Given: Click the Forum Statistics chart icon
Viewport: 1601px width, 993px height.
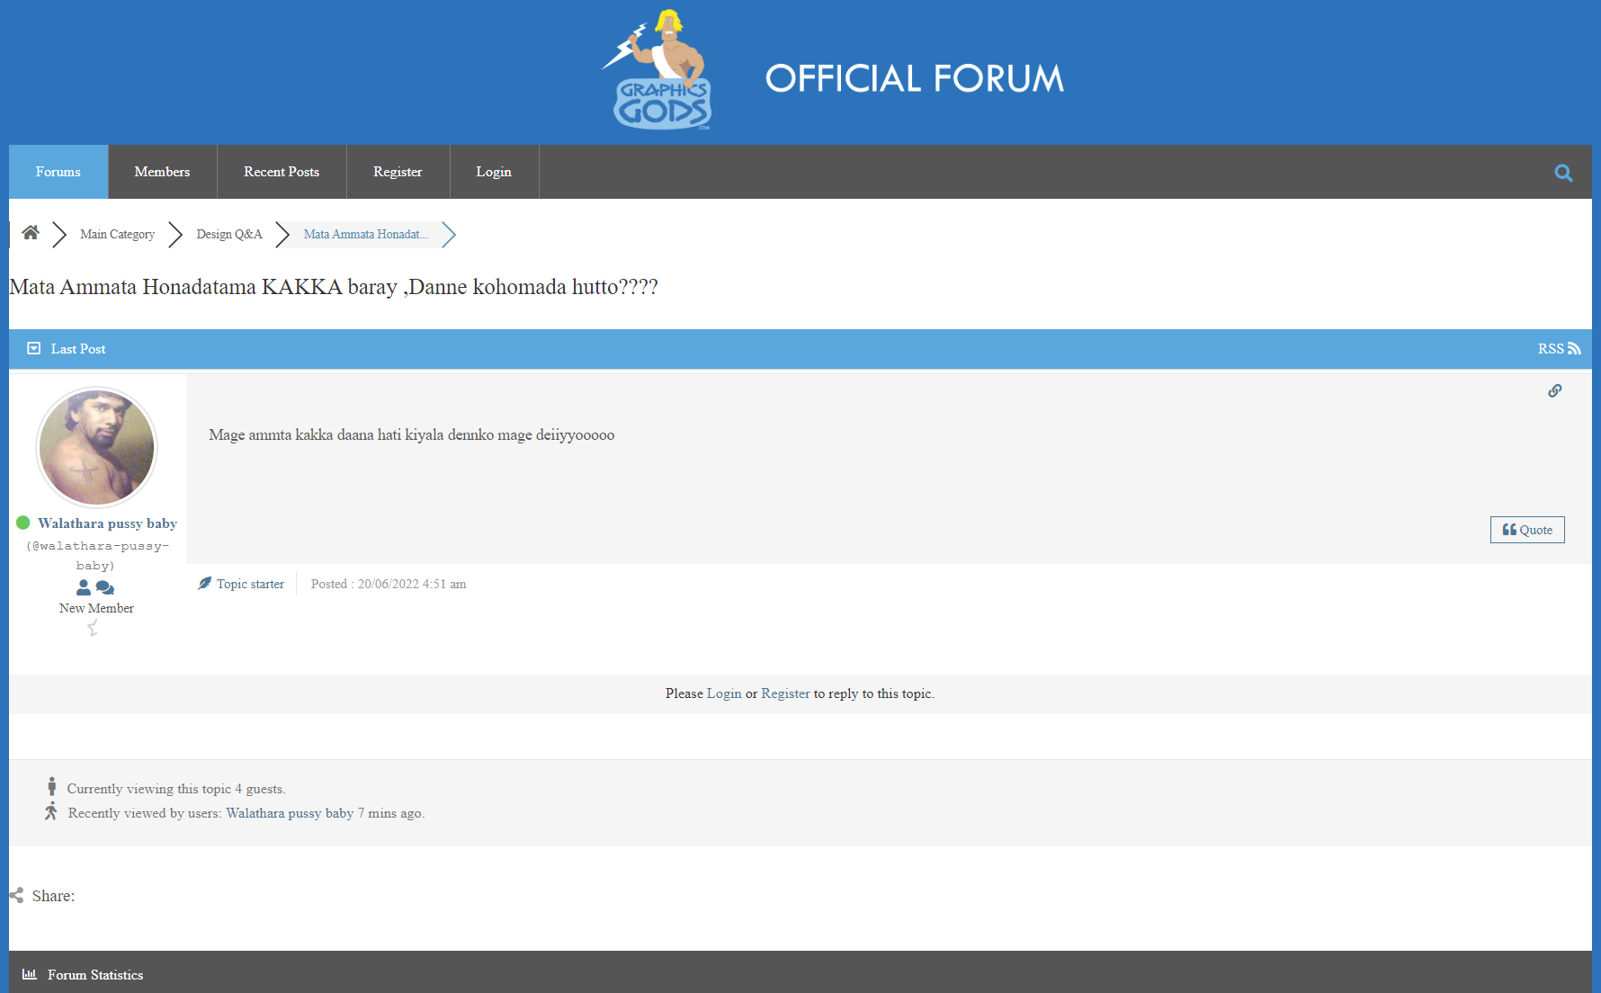Looking at the screenshot, I should [30, 974].
